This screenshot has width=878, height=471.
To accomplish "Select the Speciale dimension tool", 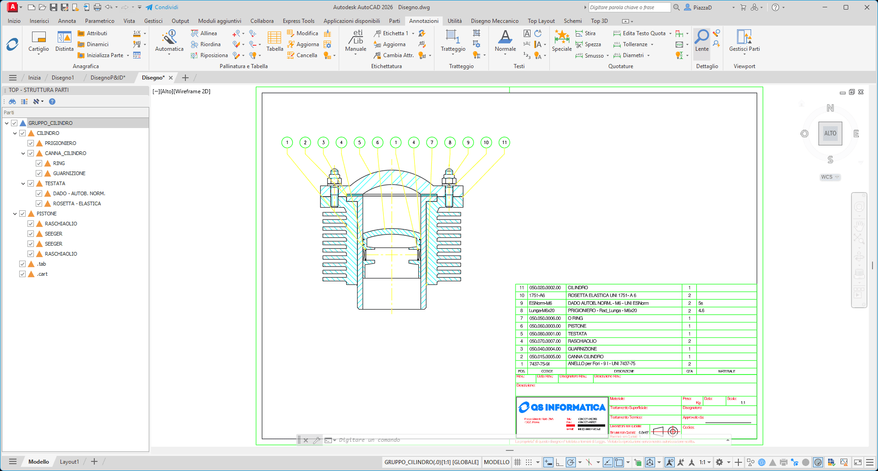I will 562,37.
